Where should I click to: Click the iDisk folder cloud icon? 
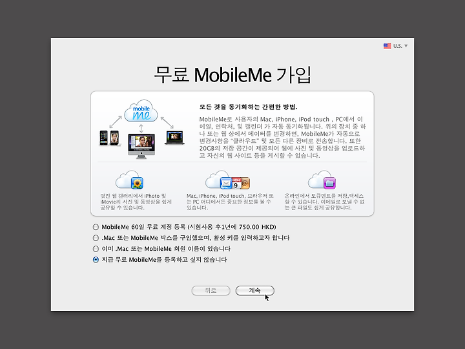322,180
